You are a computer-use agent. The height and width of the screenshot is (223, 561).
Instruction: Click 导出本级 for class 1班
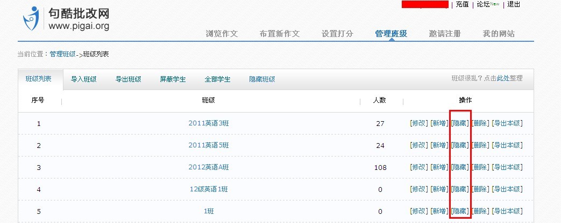pyautogui.click(x=507, y=211)
